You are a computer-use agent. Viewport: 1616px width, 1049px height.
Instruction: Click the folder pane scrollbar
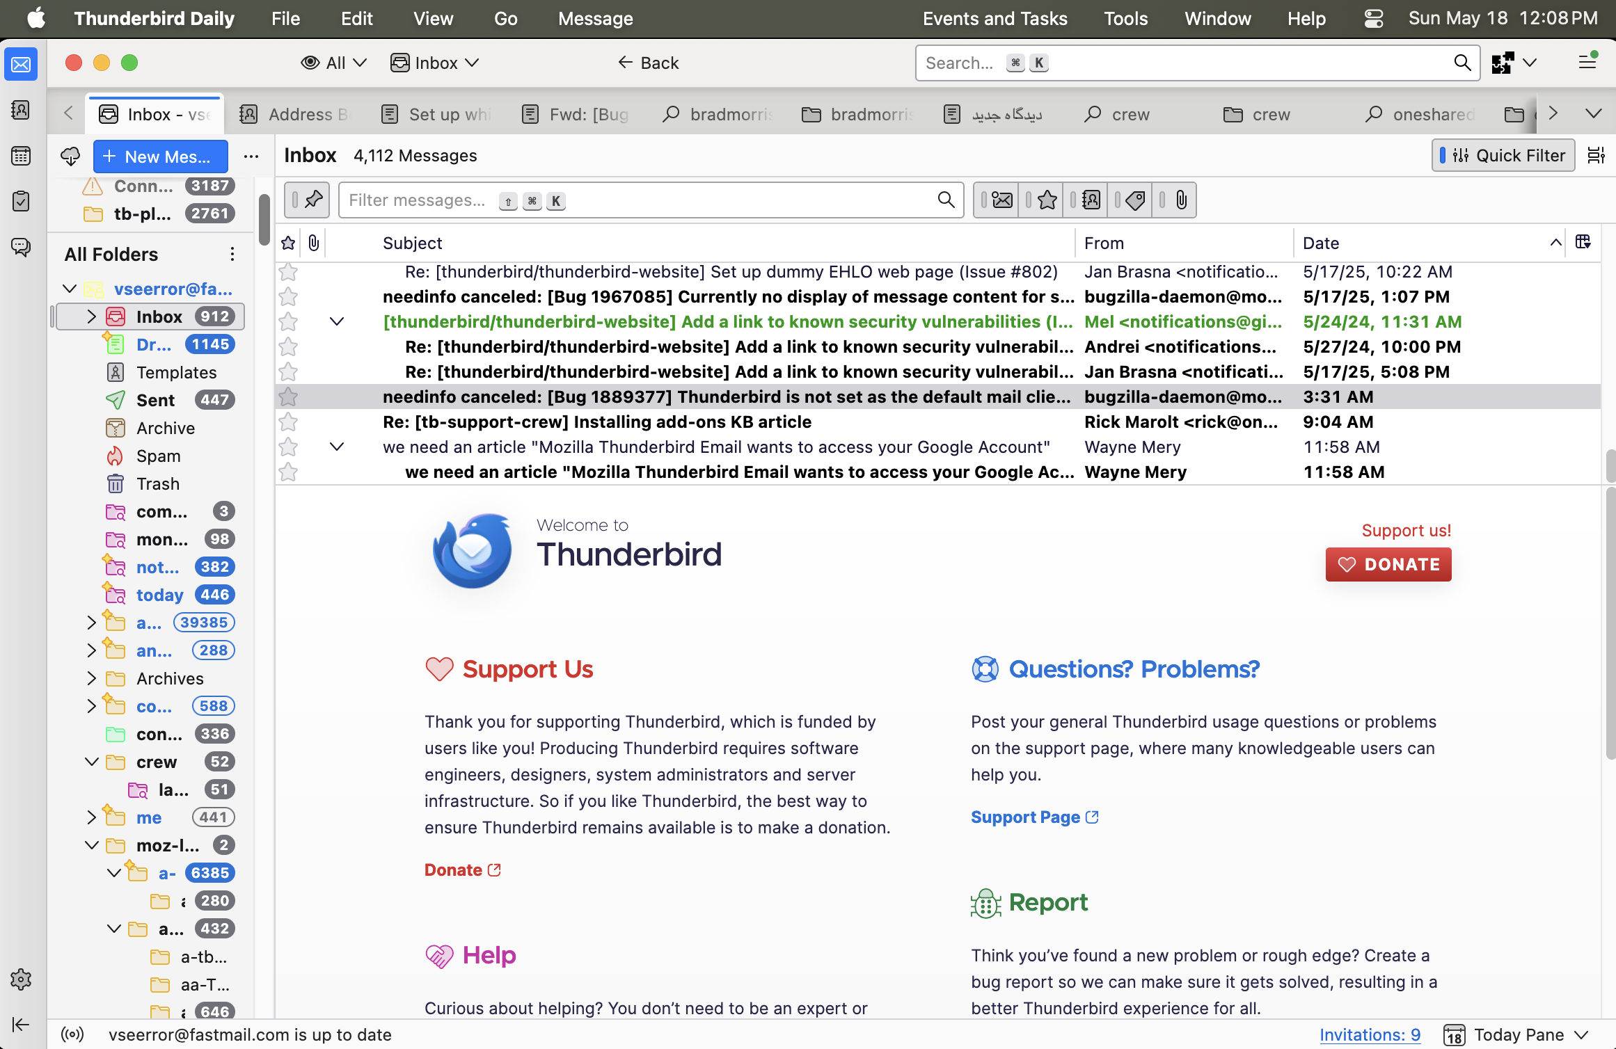(x=264, y=220)
